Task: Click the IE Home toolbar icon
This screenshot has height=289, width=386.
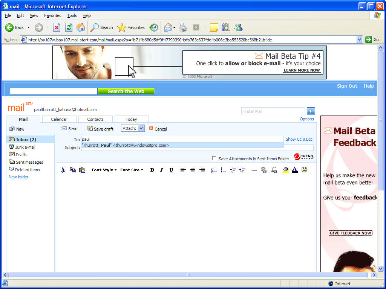Action: click(x=81, y=27)
